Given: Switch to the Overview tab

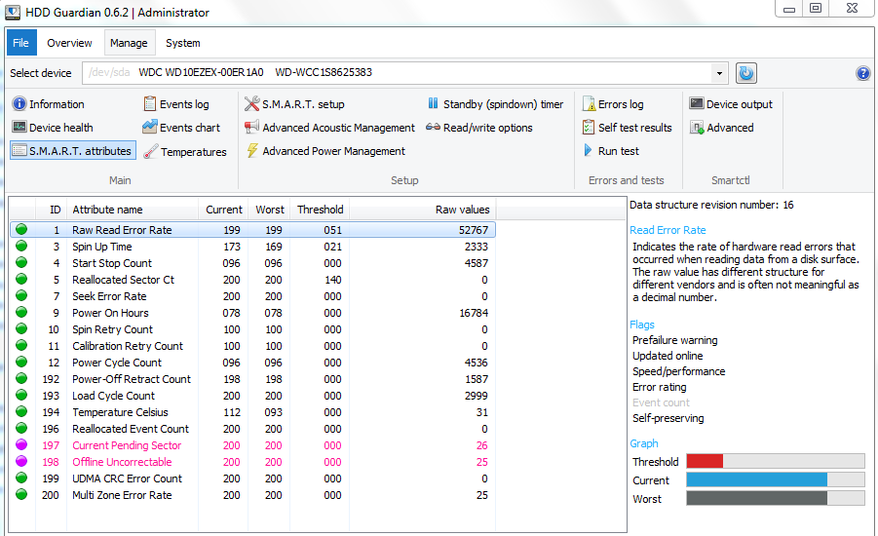Looking at the screenshot, I should (x=69, y=43).
